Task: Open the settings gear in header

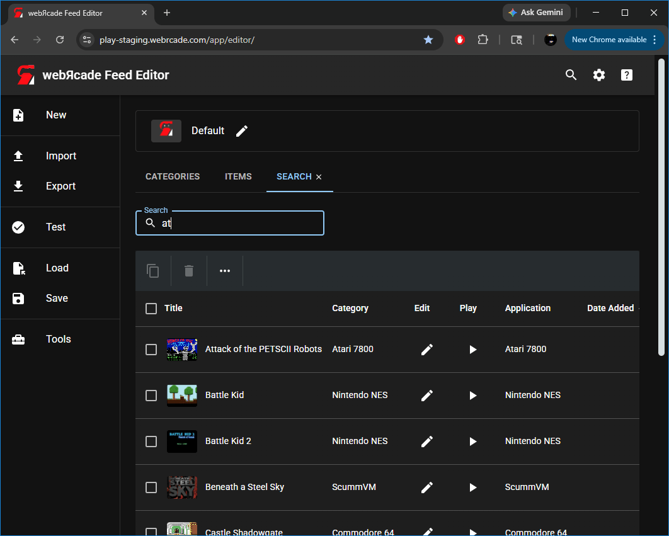Action: coord(598,75)
